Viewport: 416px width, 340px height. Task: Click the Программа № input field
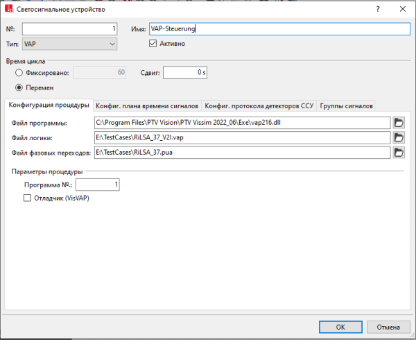pyautogui.click(x=98, y=184)
